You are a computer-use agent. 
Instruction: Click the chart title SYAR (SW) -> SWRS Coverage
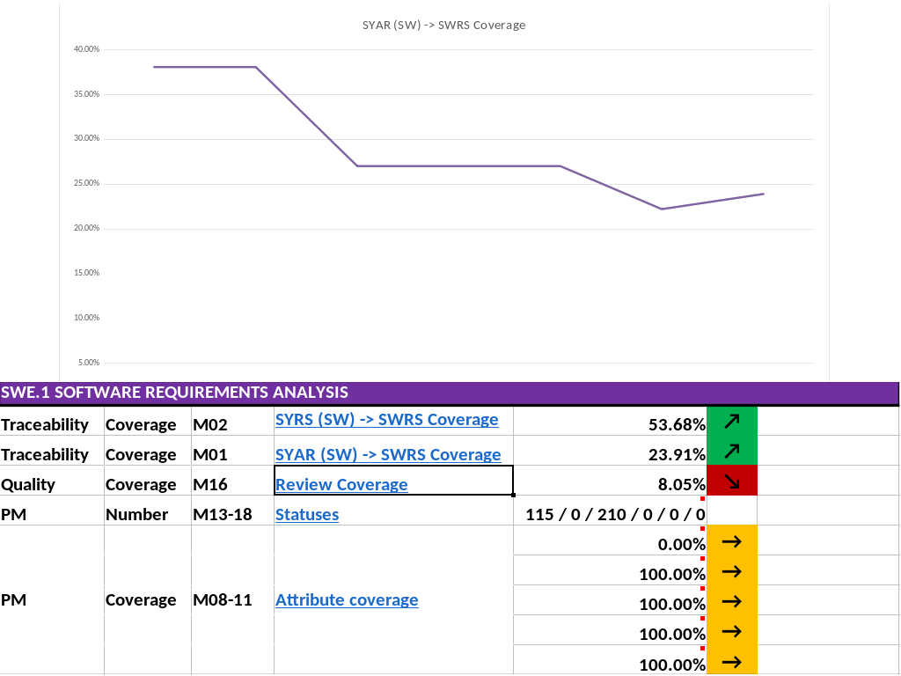click(x=443, y=26)
